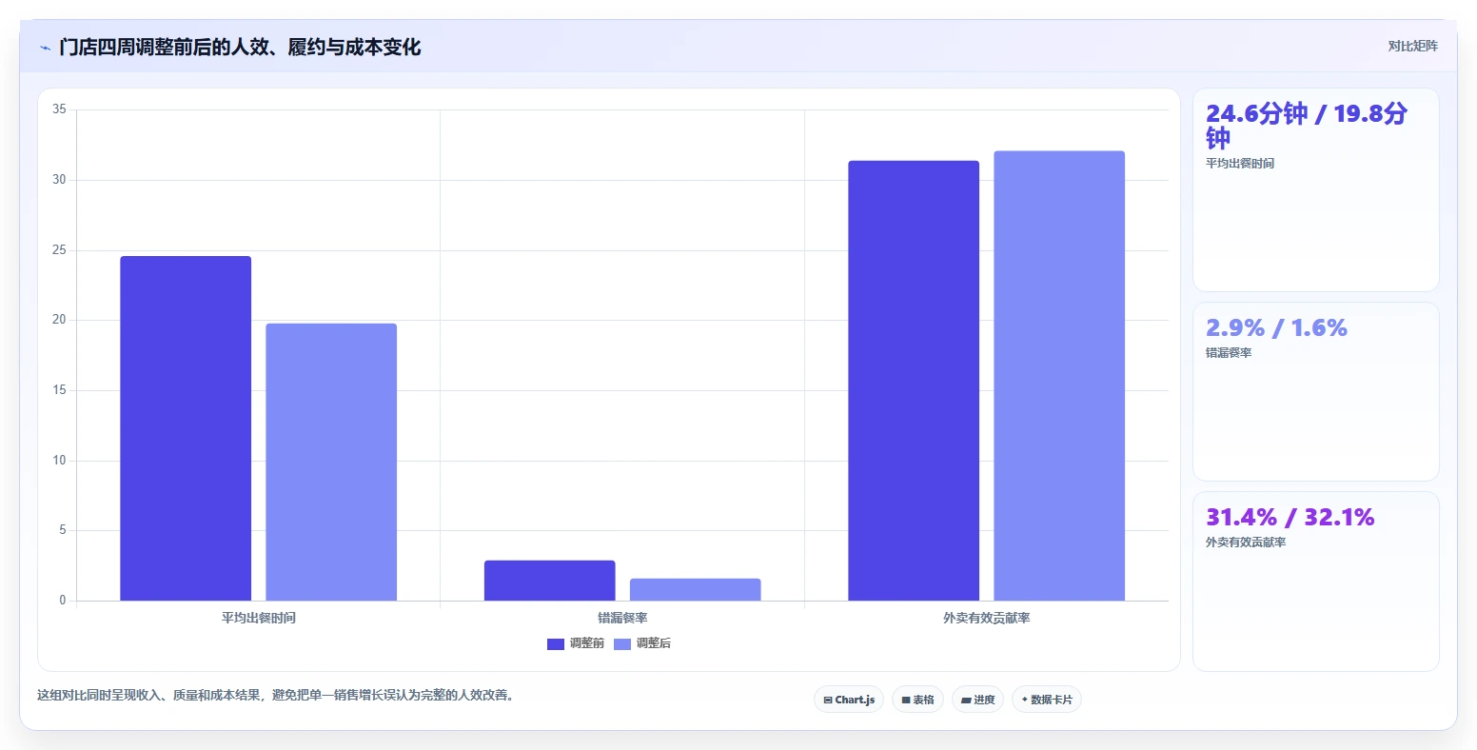The image size is (1477, 750).
Task: Click the 调整前 bar for 错漏餐率
Action: [x=550, y=581]
